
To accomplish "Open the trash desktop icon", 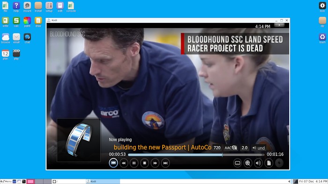I will click(322, 38).
